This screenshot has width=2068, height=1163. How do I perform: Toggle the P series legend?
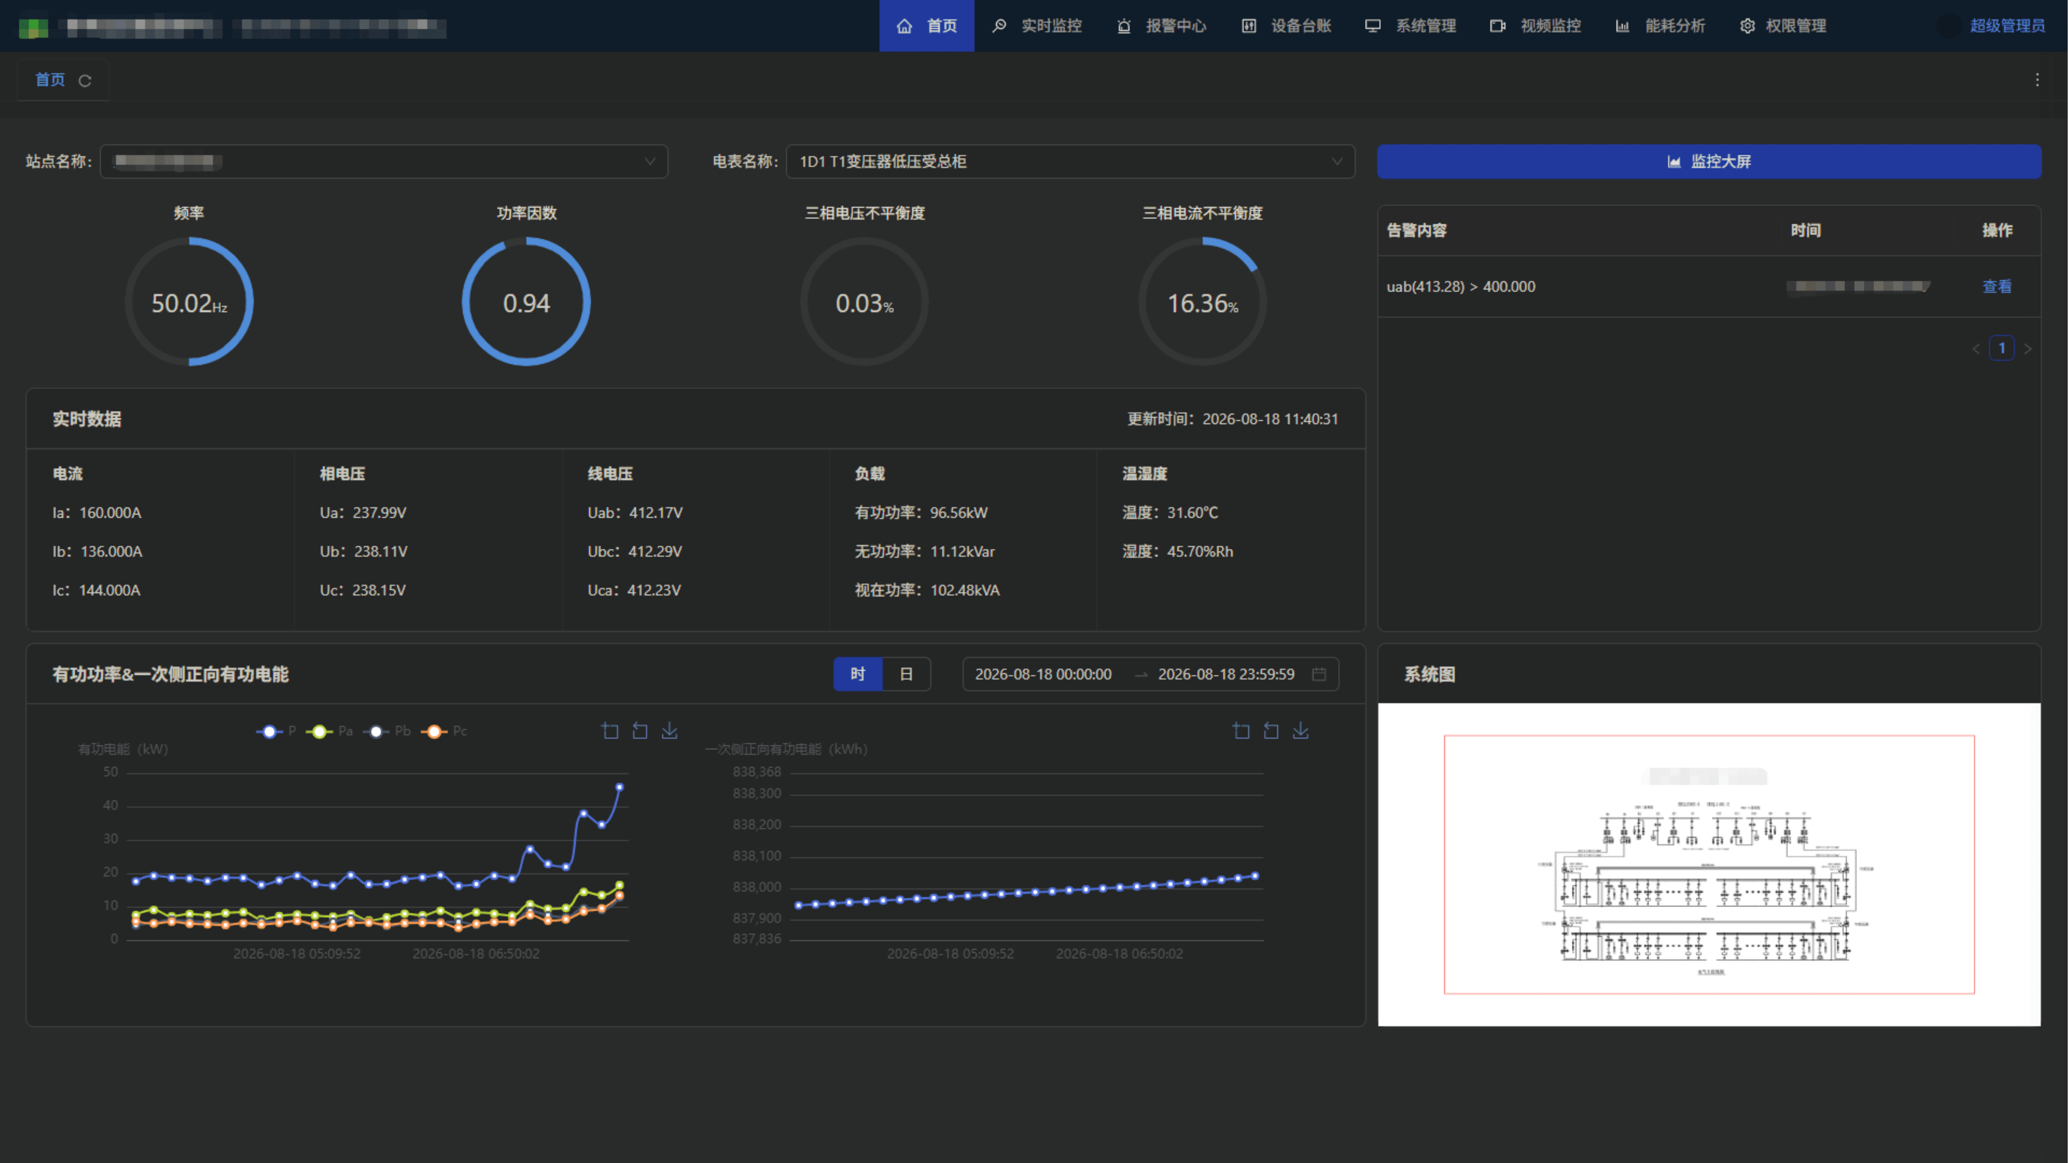coord(276,731)
